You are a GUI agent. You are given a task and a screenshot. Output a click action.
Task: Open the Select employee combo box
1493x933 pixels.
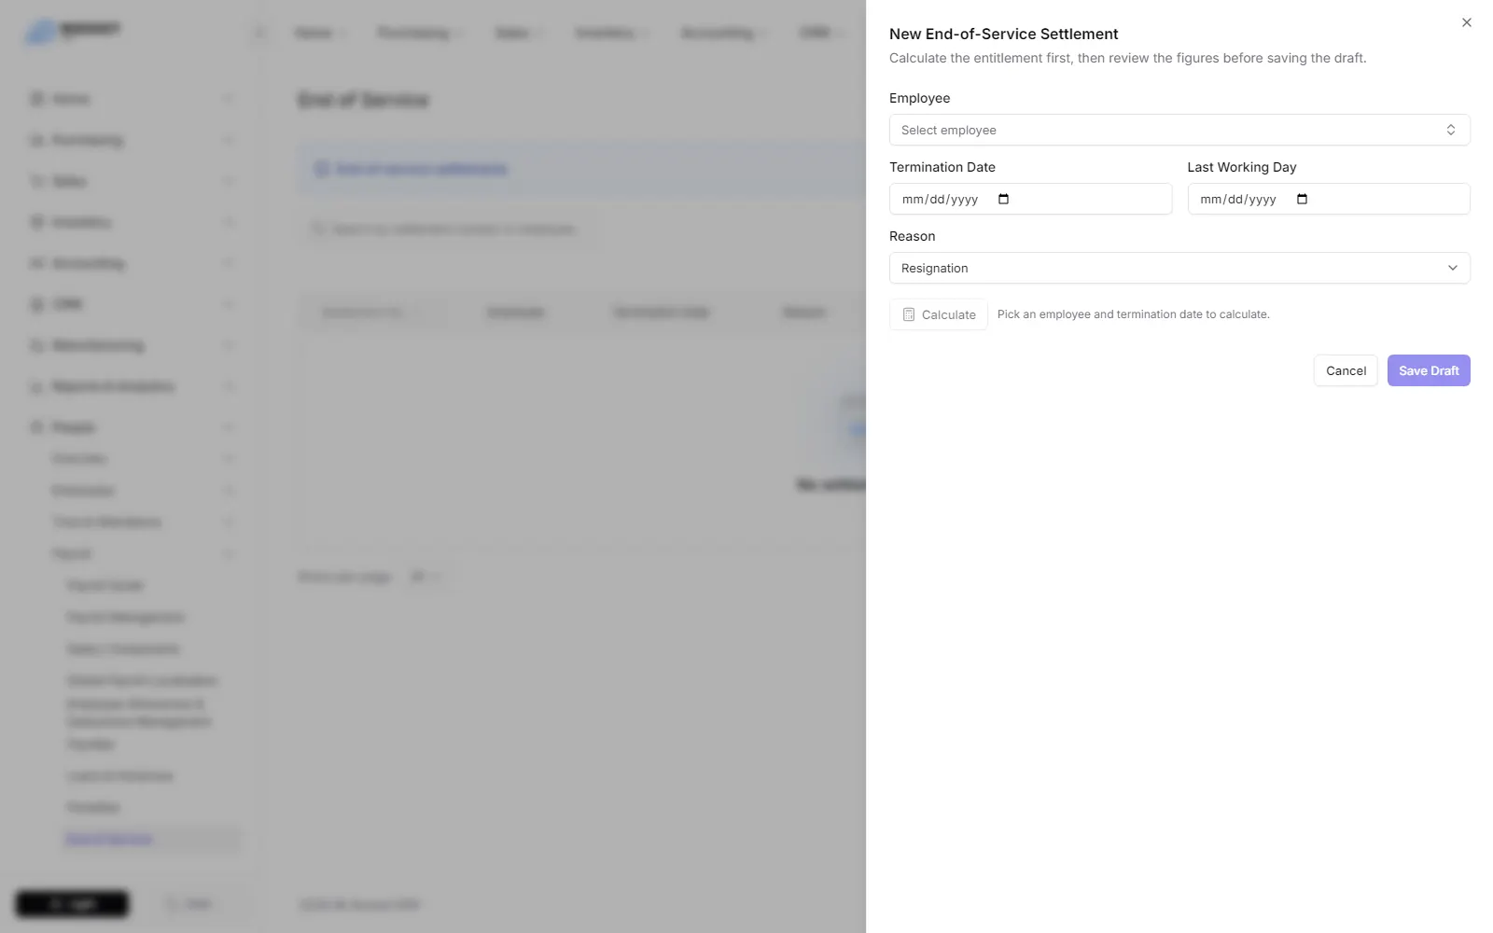click(1179, 130)
